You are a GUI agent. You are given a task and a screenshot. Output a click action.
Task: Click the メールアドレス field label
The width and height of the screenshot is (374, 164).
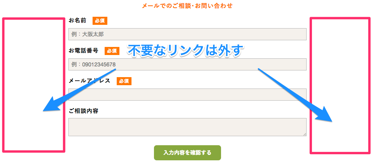coord(90,81)
